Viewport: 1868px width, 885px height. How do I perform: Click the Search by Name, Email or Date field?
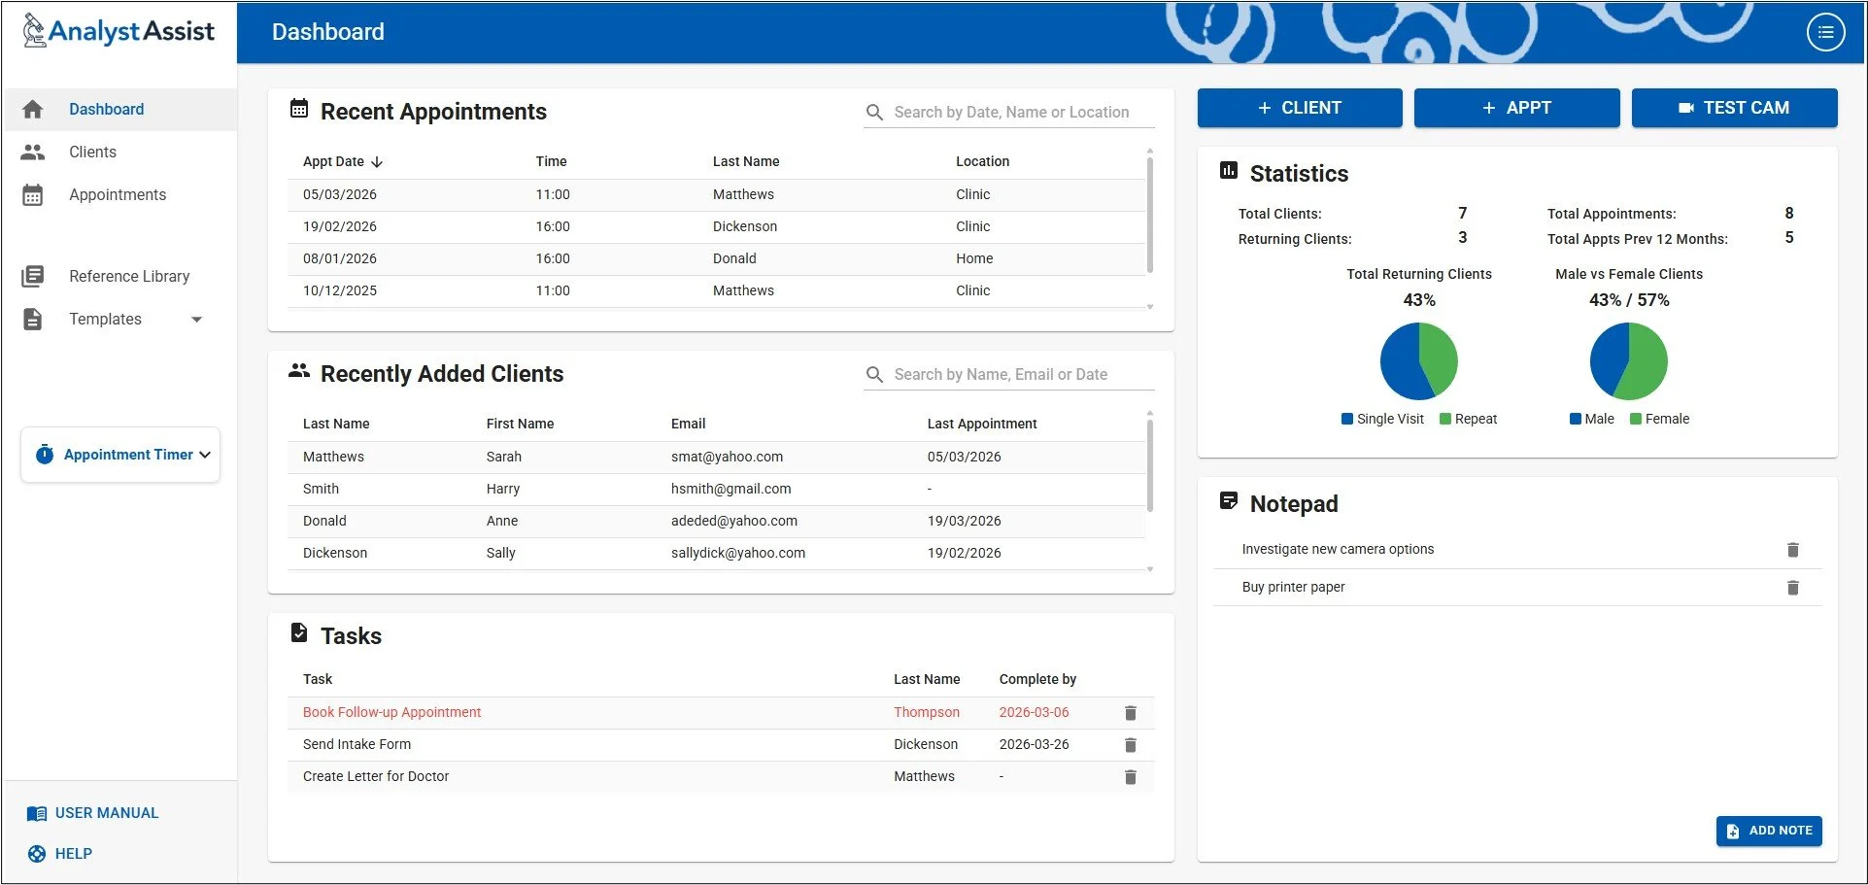1010,374
